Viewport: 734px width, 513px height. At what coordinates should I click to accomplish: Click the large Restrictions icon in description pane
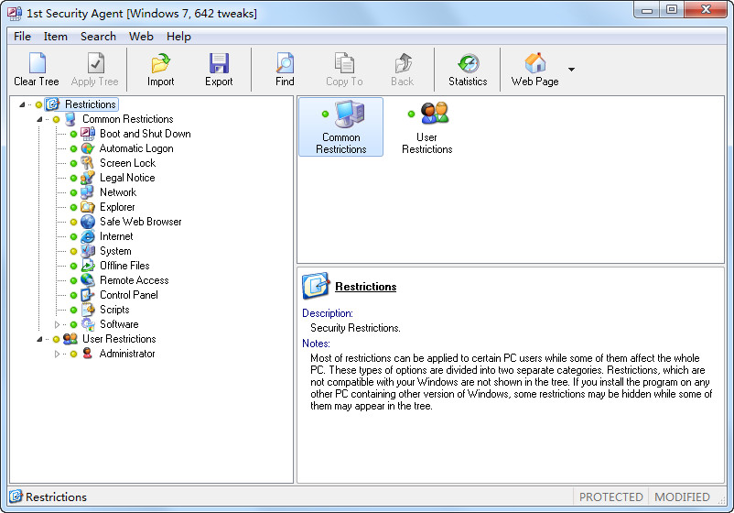pos(316,286)
